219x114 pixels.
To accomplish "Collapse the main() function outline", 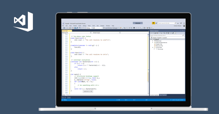I will pos(70,74).
